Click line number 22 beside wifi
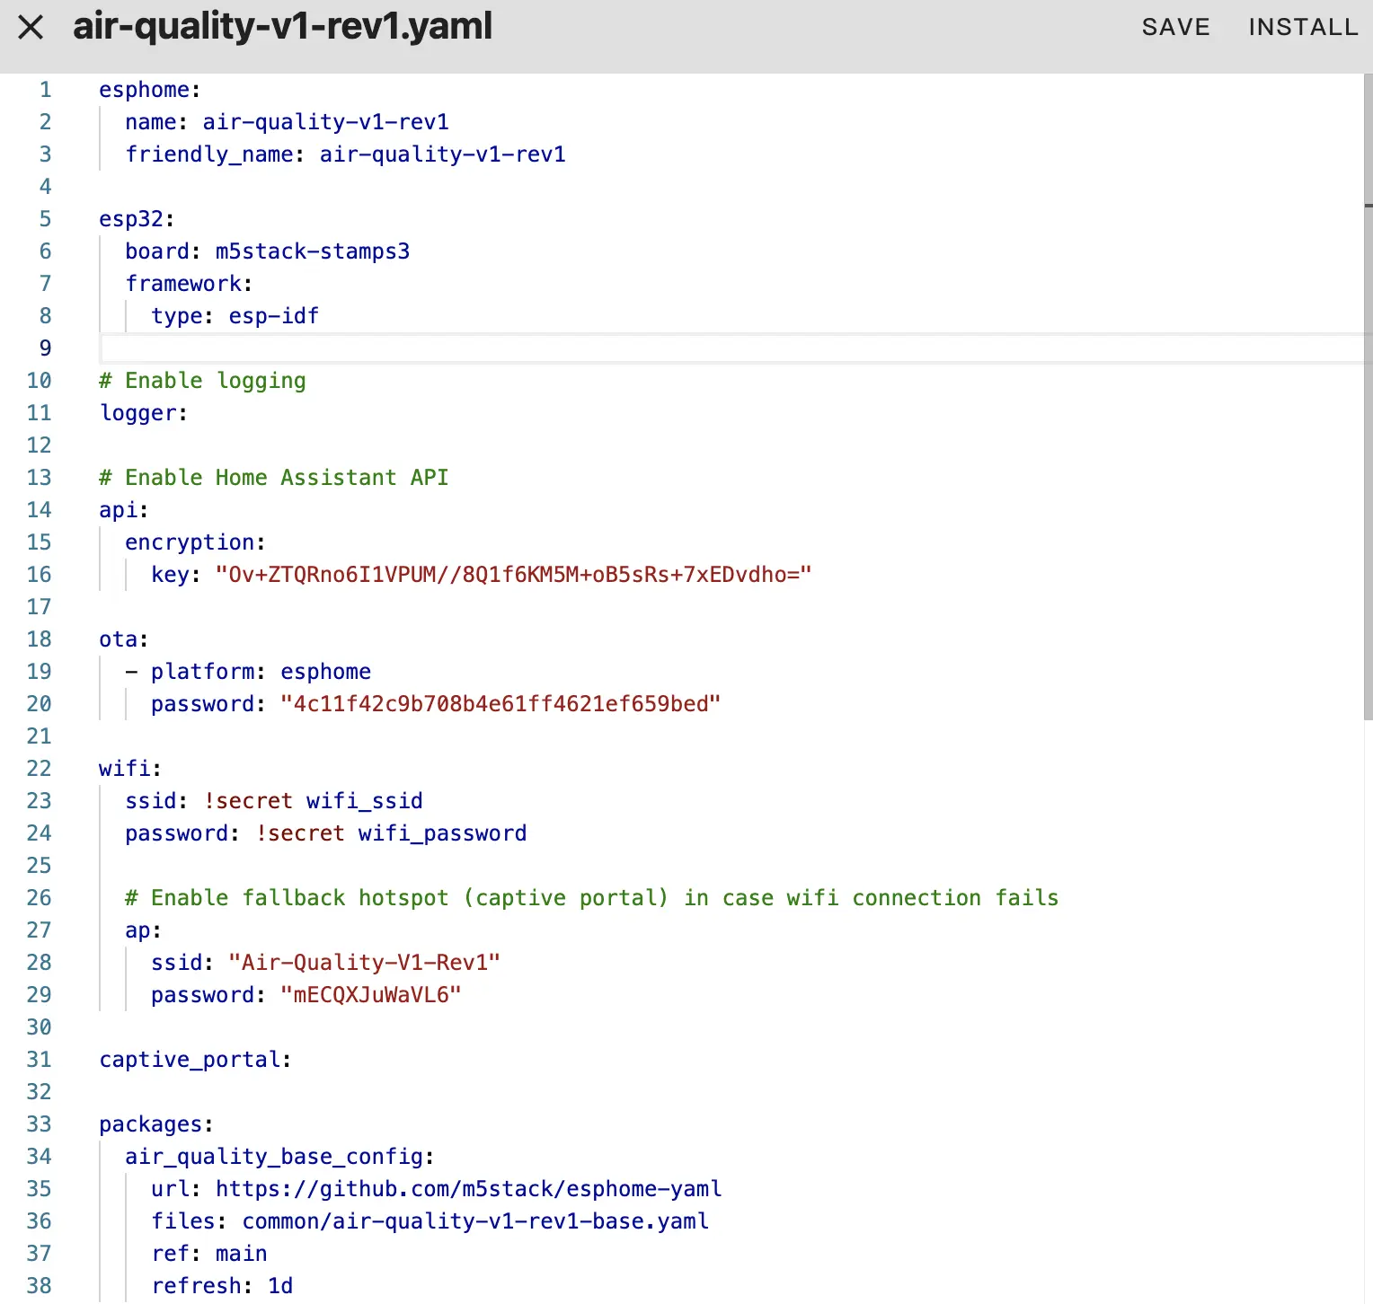This screenshot has width=1373, height=1304. click(x=39, y=769)
